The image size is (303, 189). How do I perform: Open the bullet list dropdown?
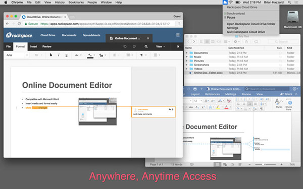point(157,55)
